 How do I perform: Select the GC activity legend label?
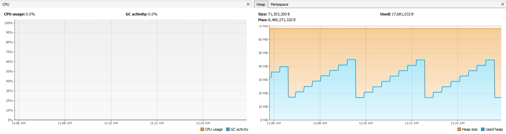[239, 130]
